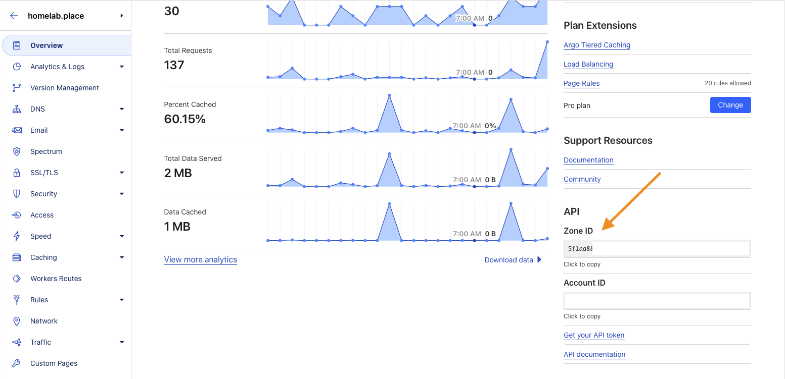Open the Workers Routes menu item
Image resolution: width=785 pixels, height=379 pixels.
56,279
